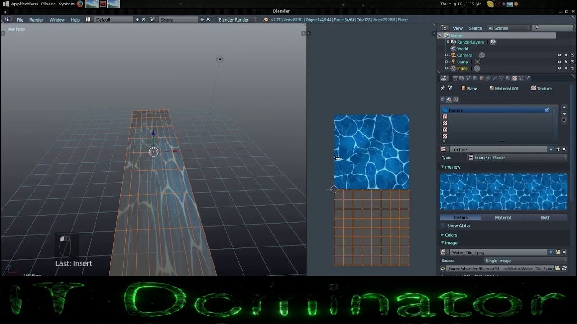577x324 pixels.
Task: Expand the Lamp item in outliner
Action: click(446, 62)
